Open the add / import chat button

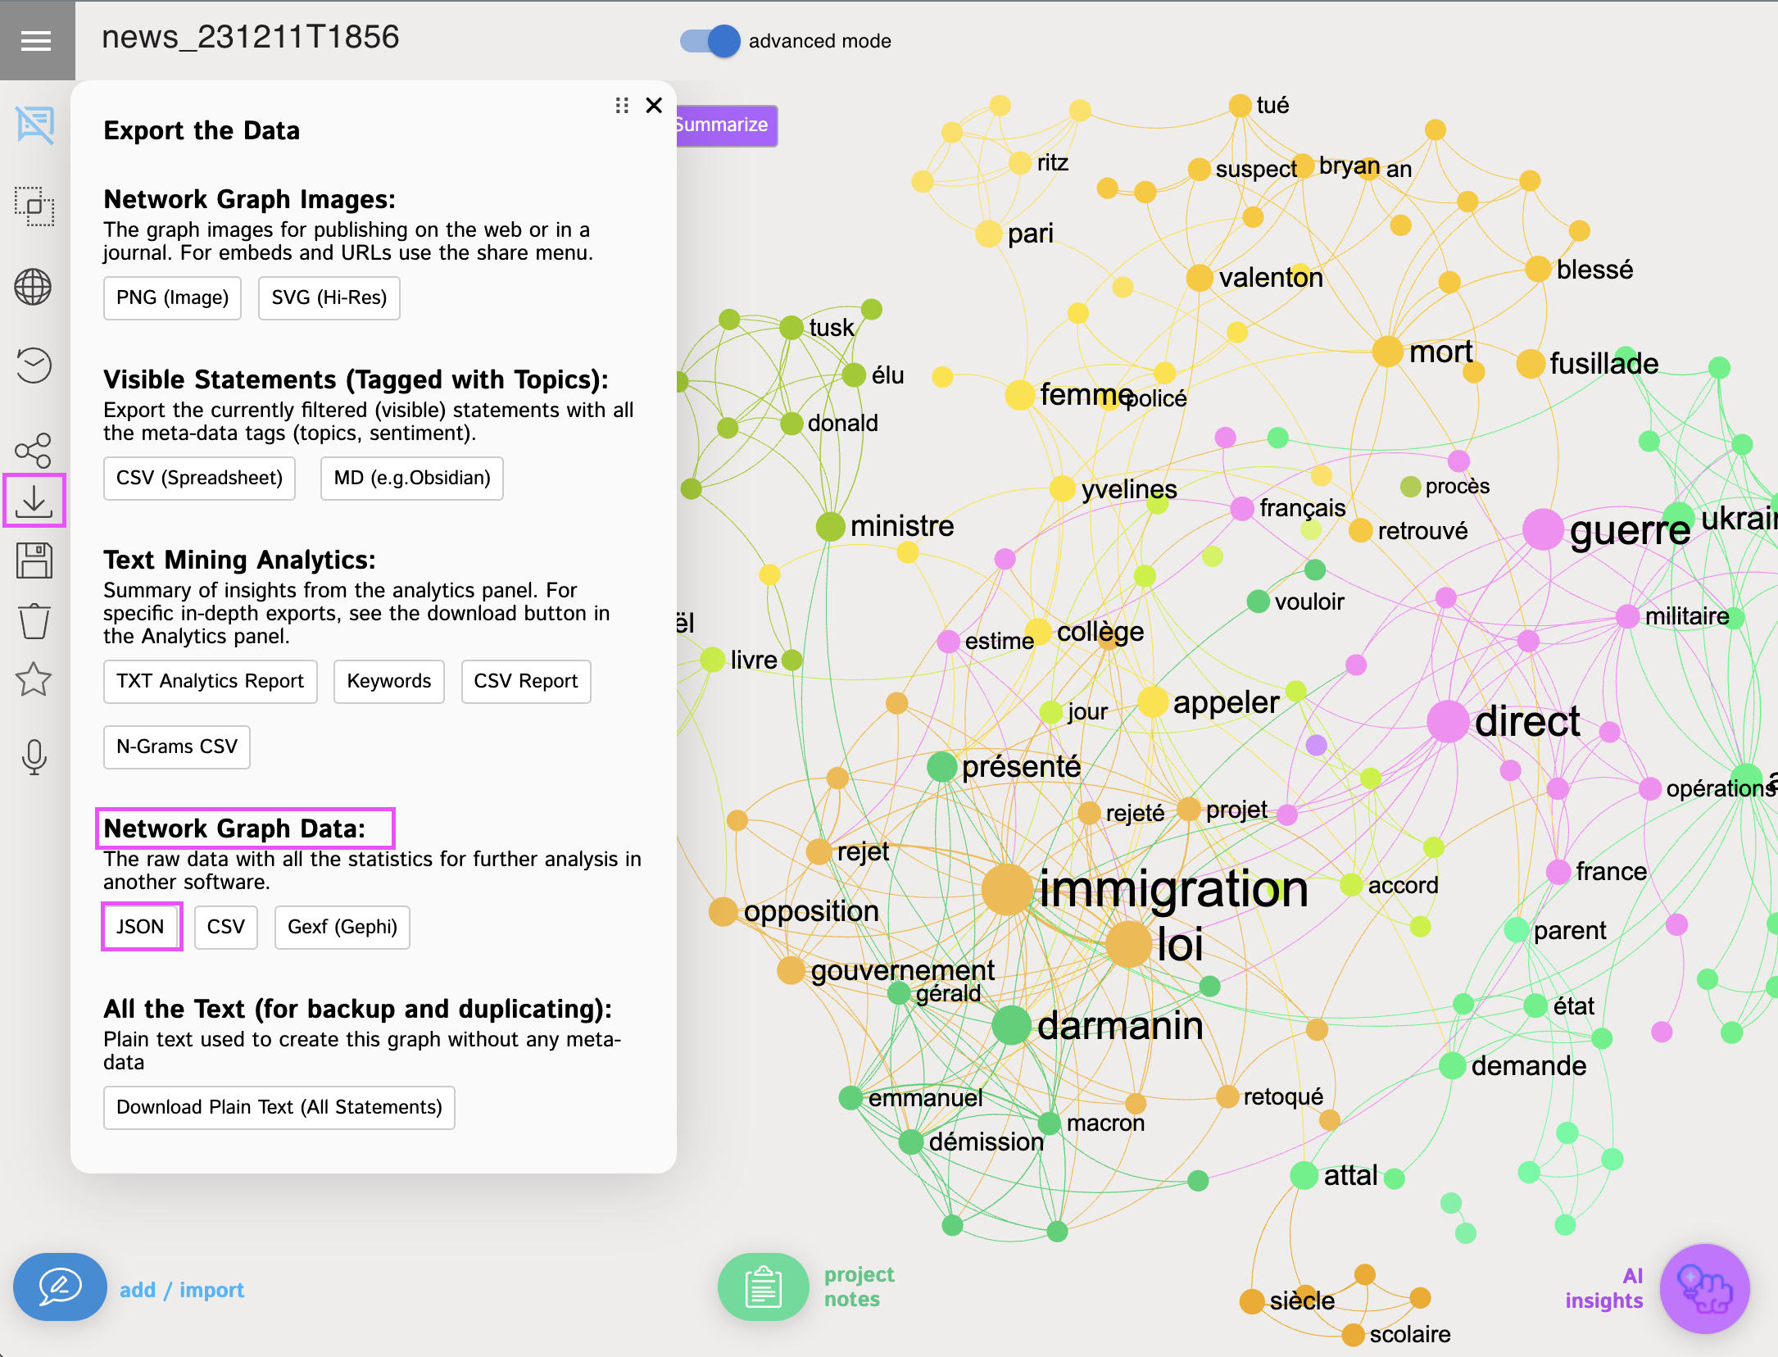click(60, 1287)
